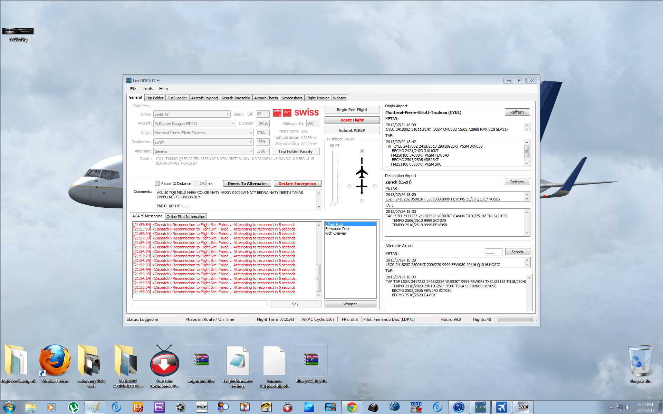Select top pushback direction radio button
The image size is (663, 414).
click(x=362, y=151)
